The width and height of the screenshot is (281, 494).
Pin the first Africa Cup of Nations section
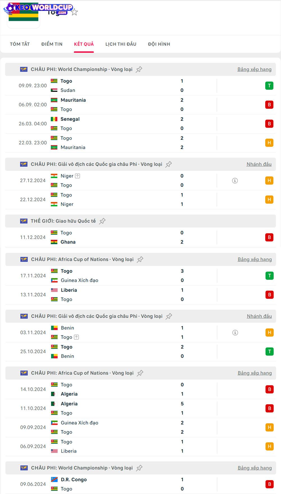click(x=140, y=260)
